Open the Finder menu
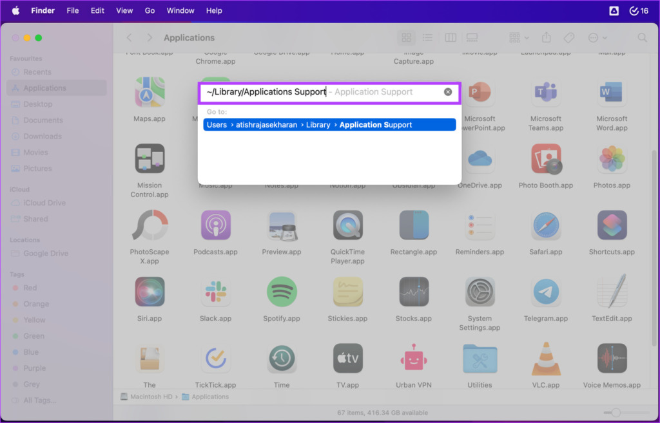This screenshot has height=423, width=660. 43,10
